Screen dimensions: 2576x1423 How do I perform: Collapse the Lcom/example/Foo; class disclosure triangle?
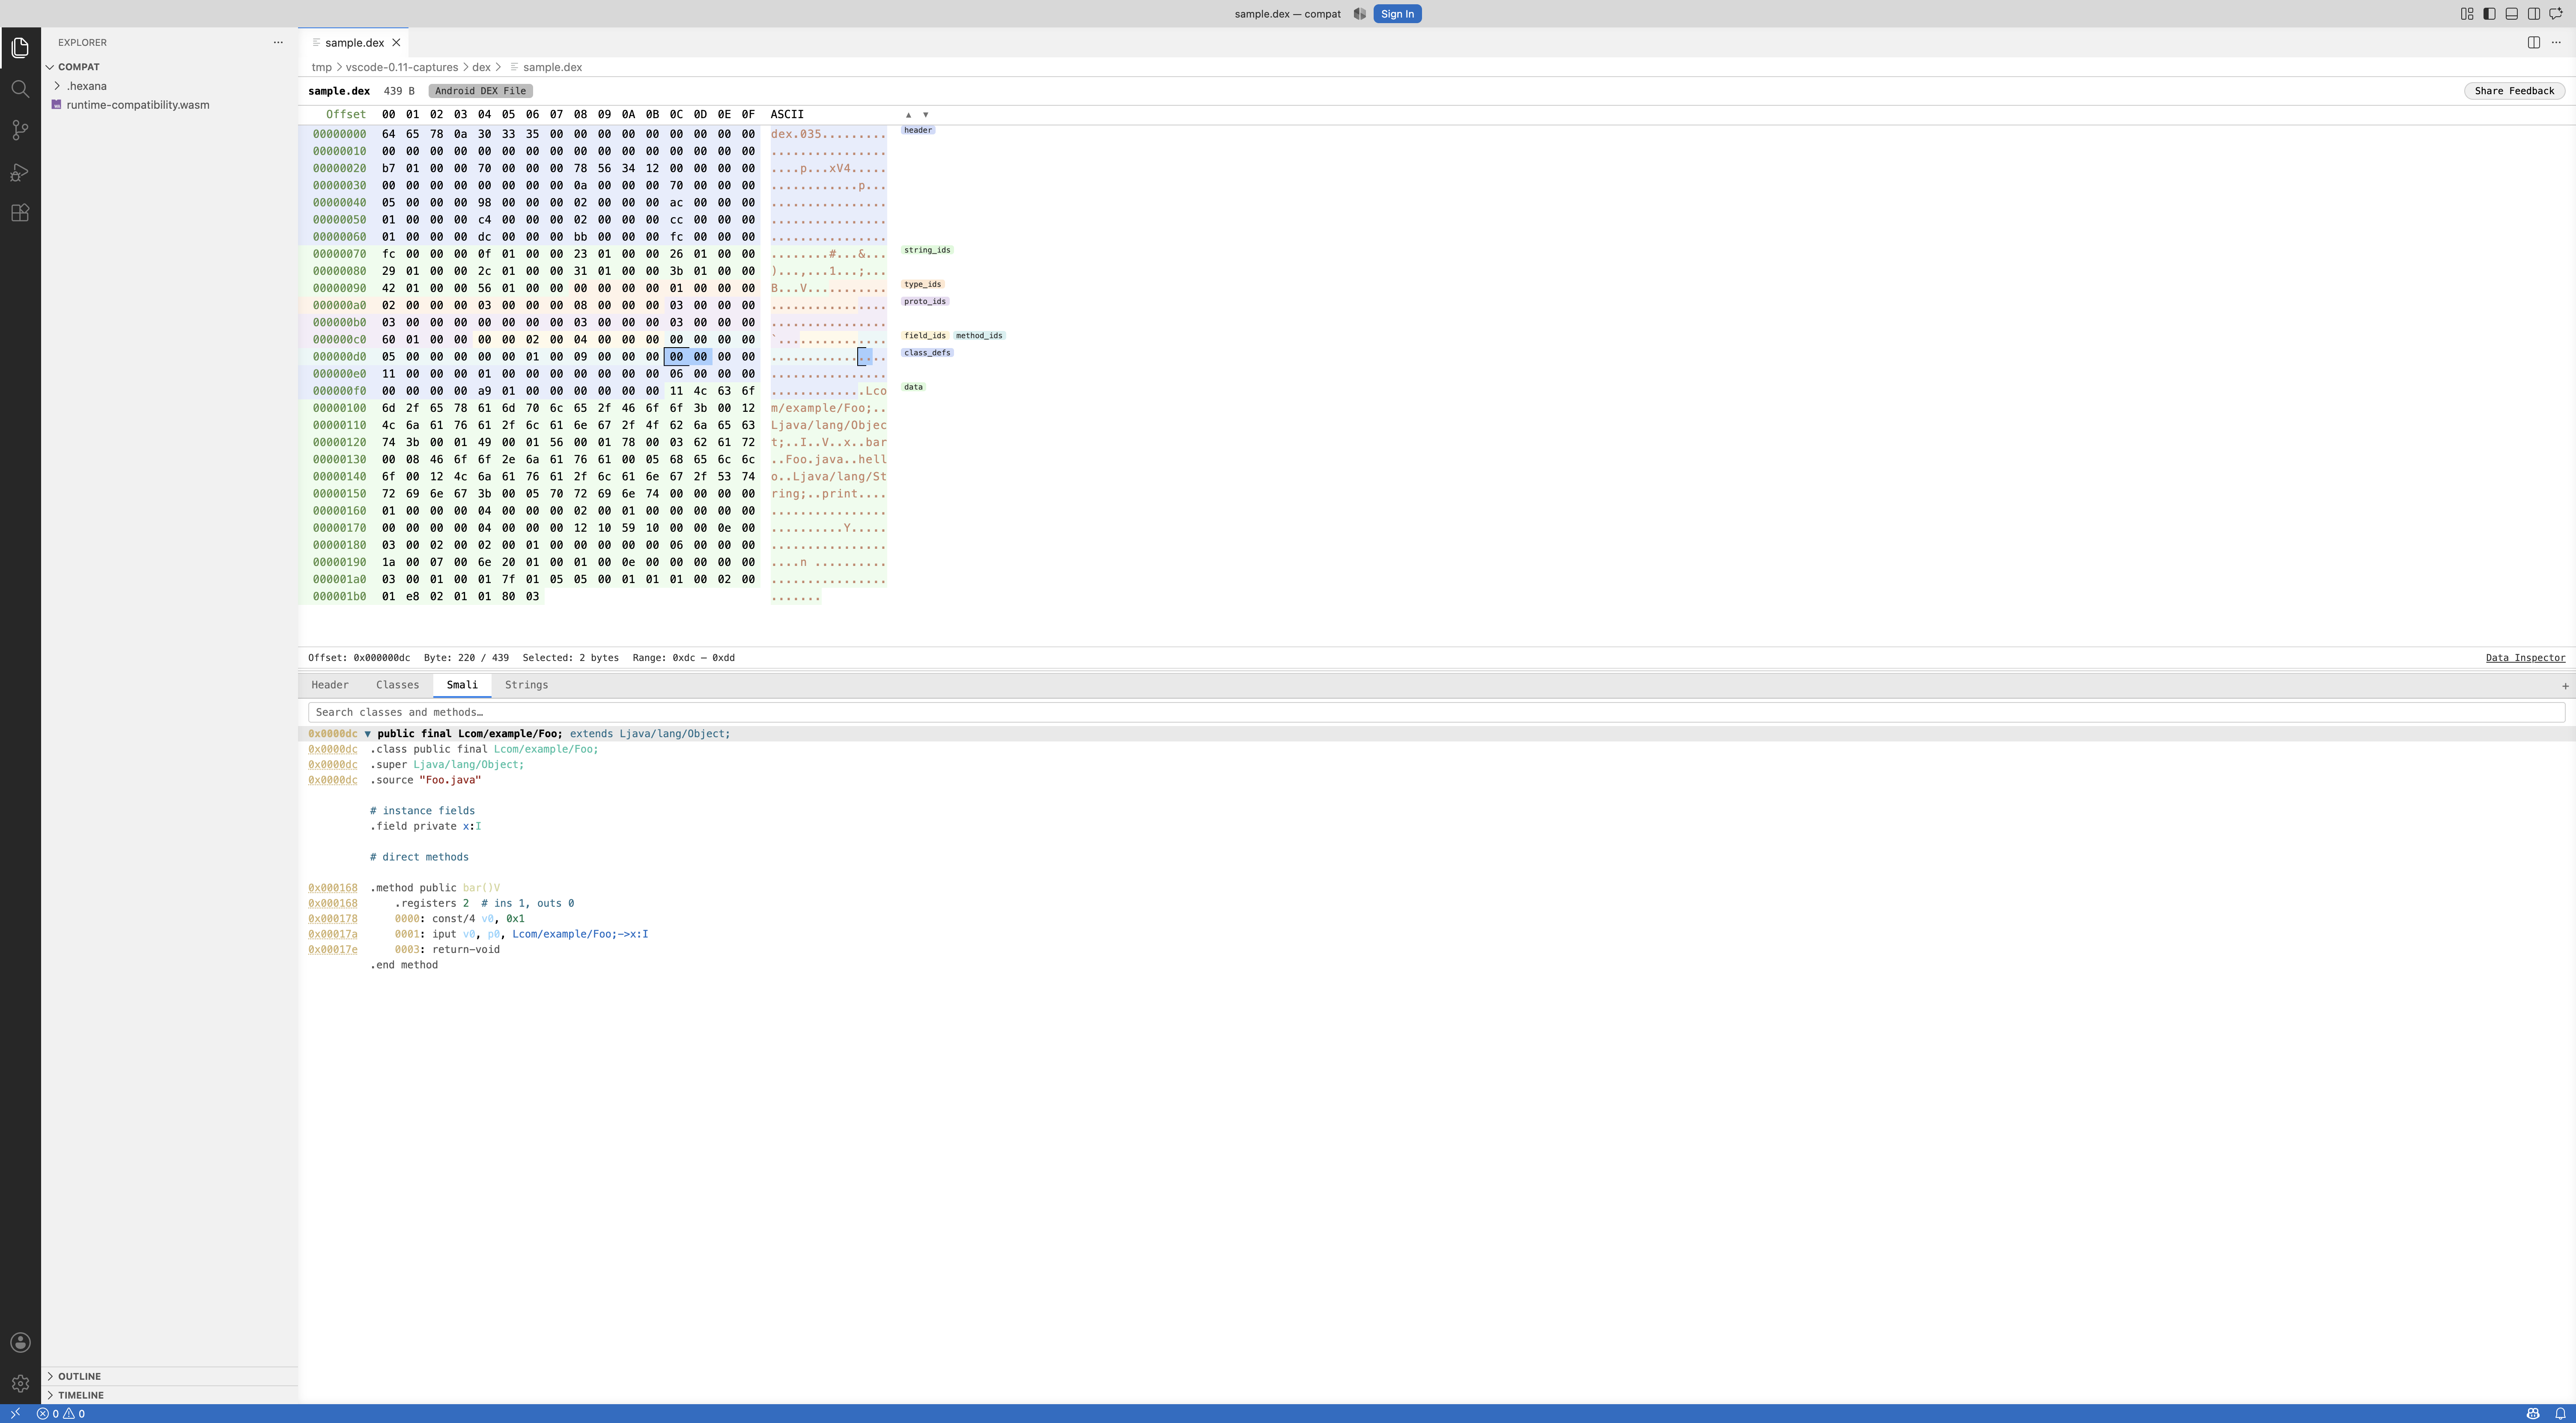point(368,734)
